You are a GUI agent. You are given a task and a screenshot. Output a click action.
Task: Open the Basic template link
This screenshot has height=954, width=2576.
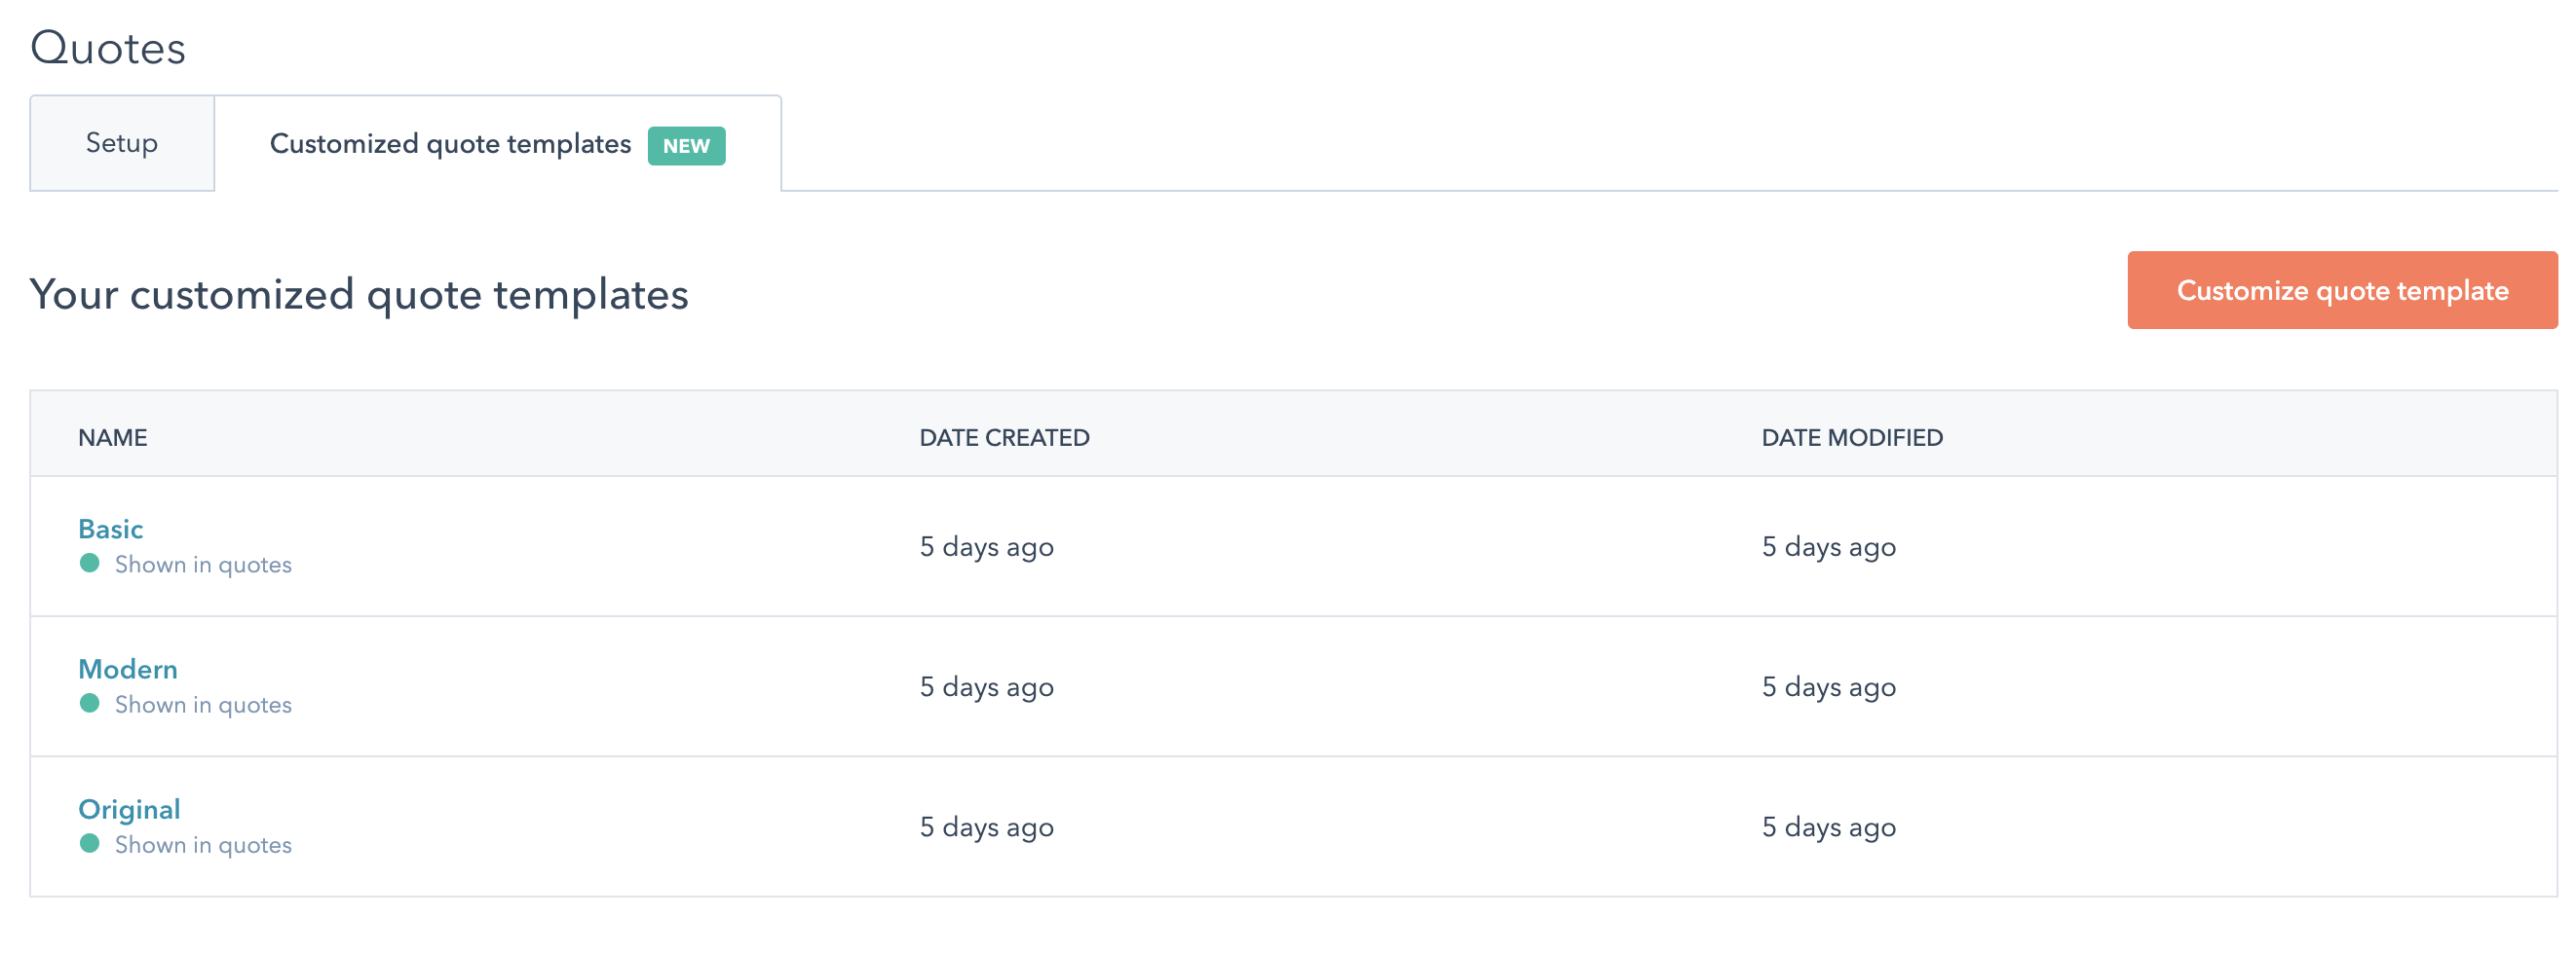(x=111, y=529)
